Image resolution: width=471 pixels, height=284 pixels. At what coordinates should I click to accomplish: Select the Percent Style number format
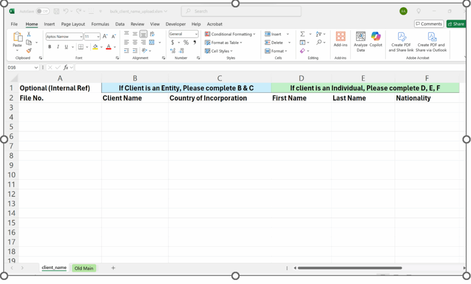pyautogui.click(x=186, y=42)
